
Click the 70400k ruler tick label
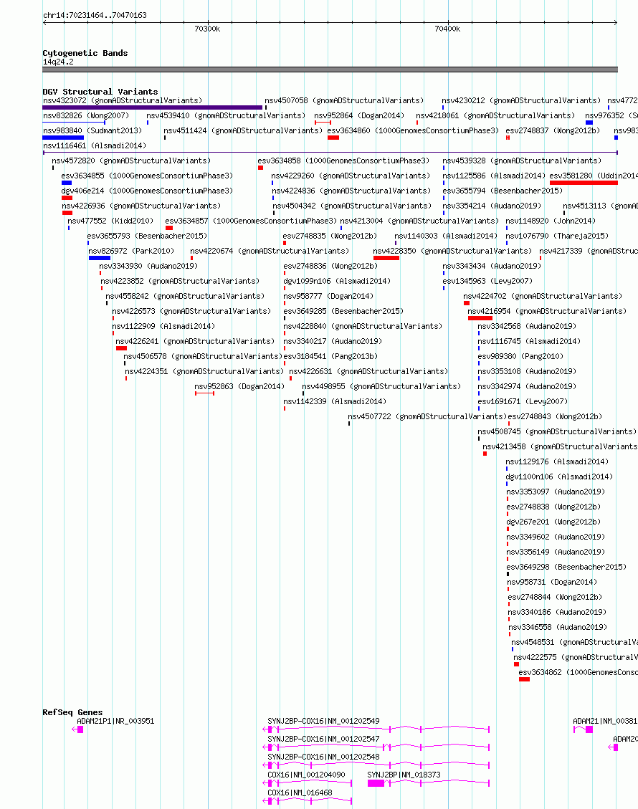447,29
